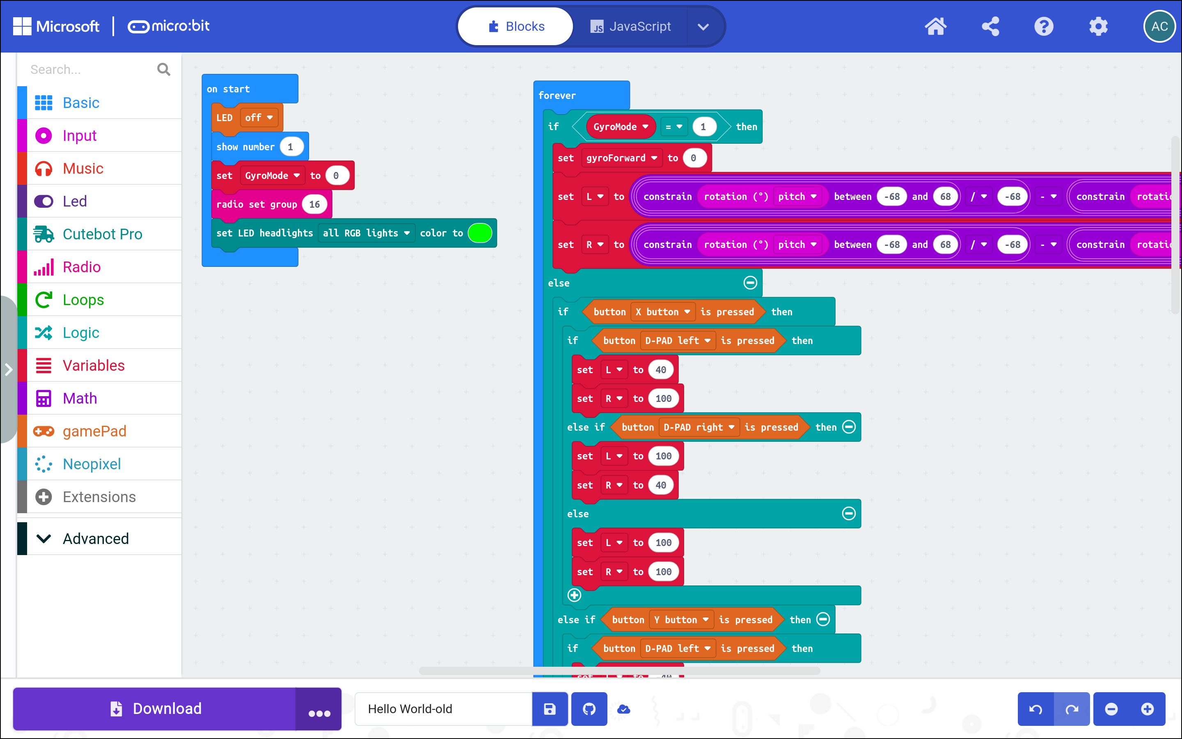Open the Neopixel category
The width and height of the screenshot is (1182, 739).
click(100, 464)
